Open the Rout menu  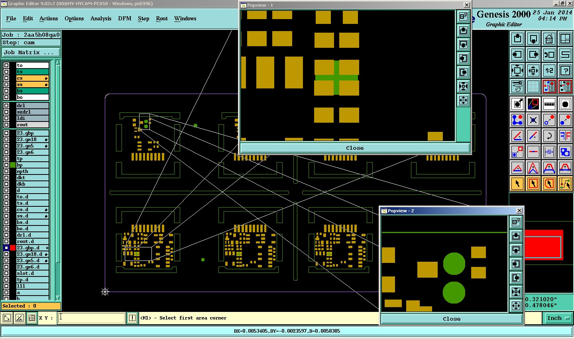(162, 18)
